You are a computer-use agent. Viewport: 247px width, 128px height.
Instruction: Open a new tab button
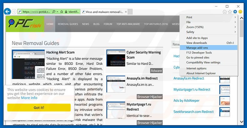pyautogui.click(x=130, y=12)
